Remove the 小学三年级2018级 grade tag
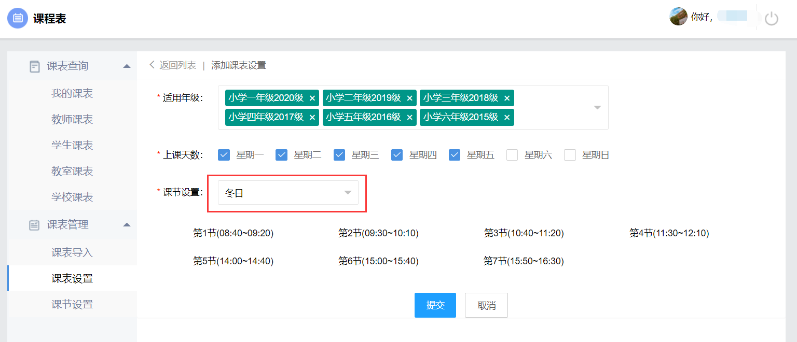This screenshot has width=797, height=342. point(507,98)
